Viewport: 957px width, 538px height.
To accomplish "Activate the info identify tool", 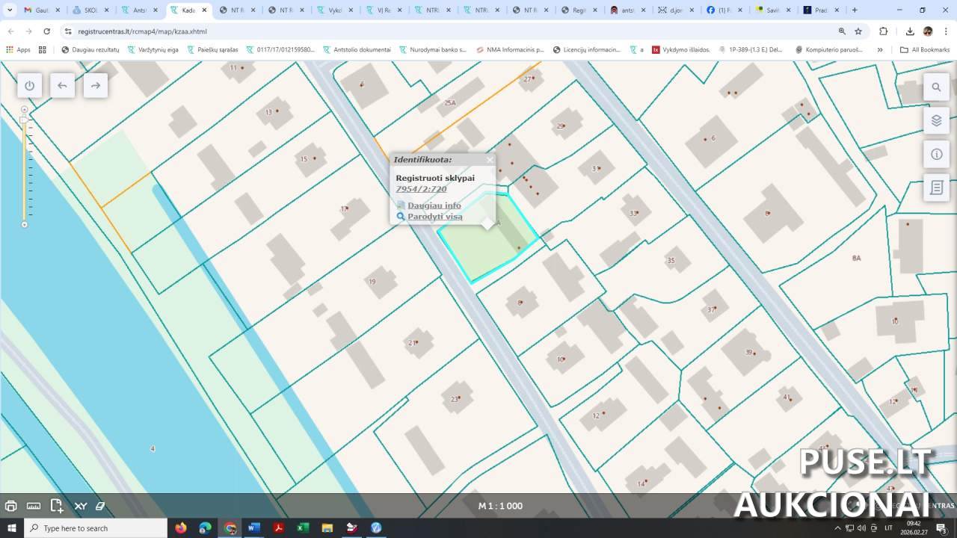I will 936,154.
